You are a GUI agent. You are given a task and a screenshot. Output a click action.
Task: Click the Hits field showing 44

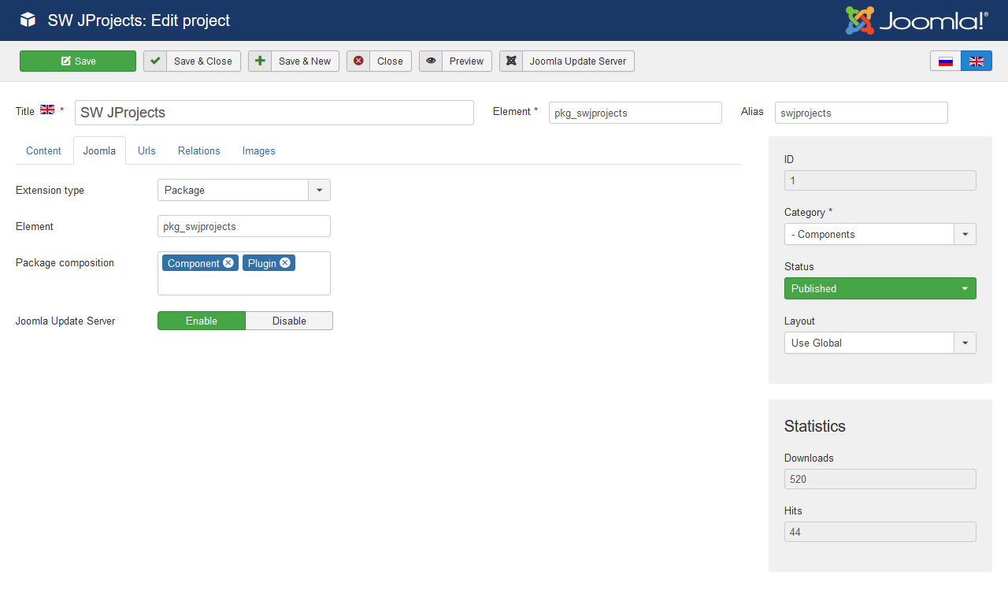tap(880, 532)
